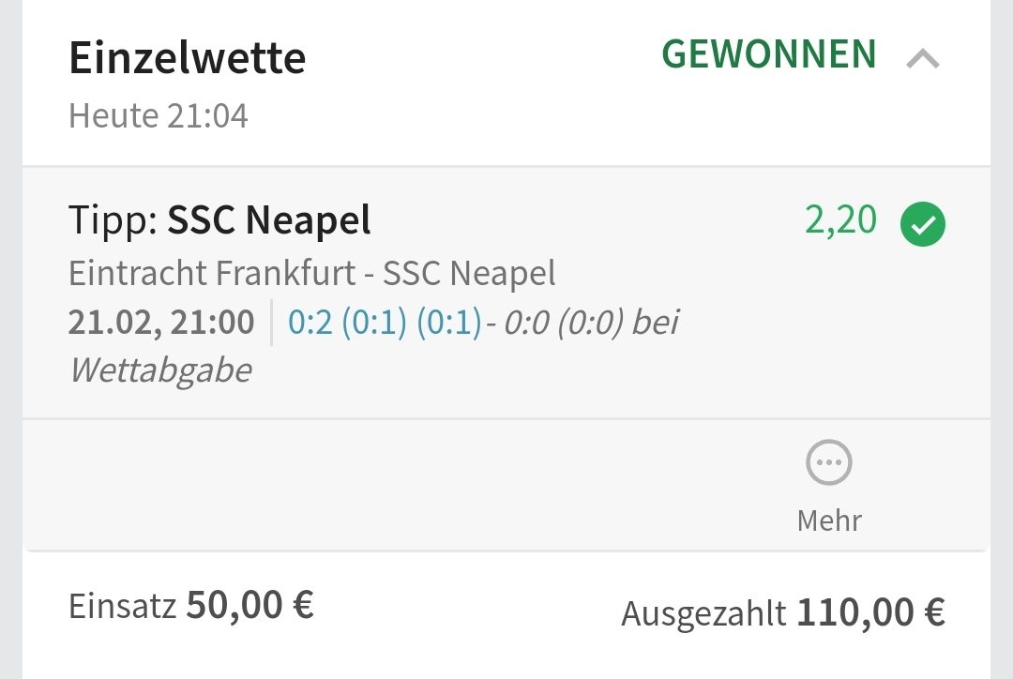1013x679 pixels.
Task: Select the 50,00 € stake amount
Action: tap(250, 605)
